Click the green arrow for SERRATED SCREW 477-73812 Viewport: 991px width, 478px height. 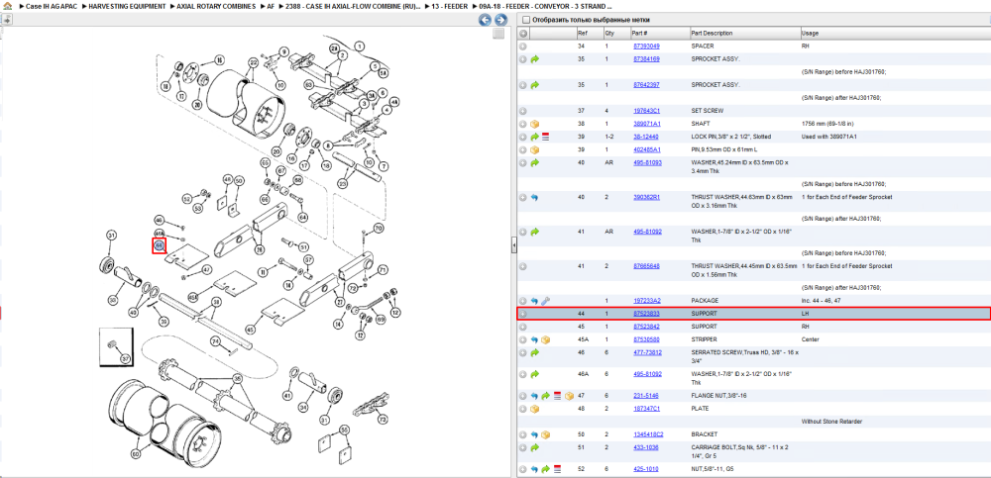[535, 352]
